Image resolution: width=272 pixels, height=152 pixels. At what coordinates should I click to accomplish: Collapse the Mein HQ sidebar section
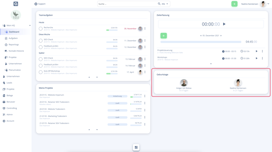[x=30, y=26]
